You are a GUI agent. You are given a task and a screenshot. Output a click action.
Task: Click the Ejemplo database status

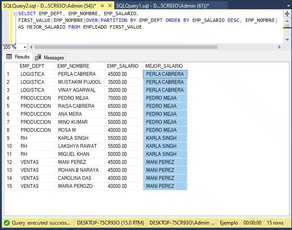click(x=229, y=223)
